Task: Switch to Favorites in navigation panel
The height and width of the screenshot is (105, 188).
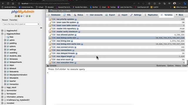Action: tap(13, 20)
